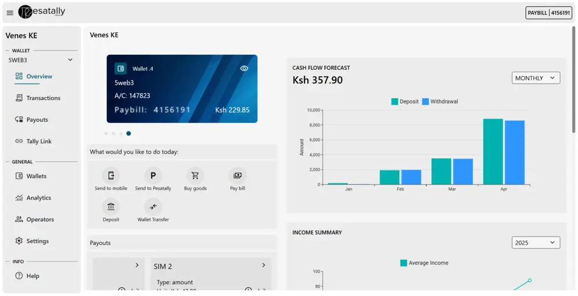Click the 5web3 wallet card
The height and width of the screenshot is (296, 578).
182,89
